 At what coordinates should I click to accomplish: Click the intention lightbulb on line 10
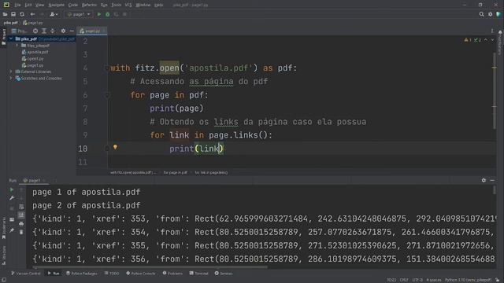point(115,147)
